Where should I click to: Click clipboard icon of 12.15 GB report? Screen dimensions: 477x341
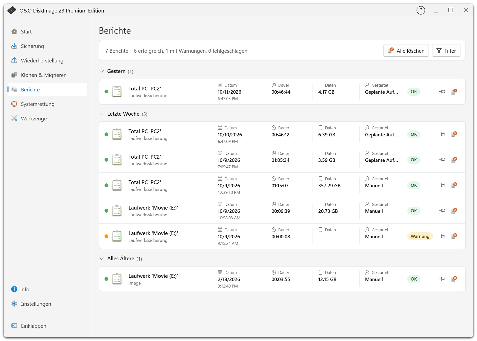pos(117,279)
